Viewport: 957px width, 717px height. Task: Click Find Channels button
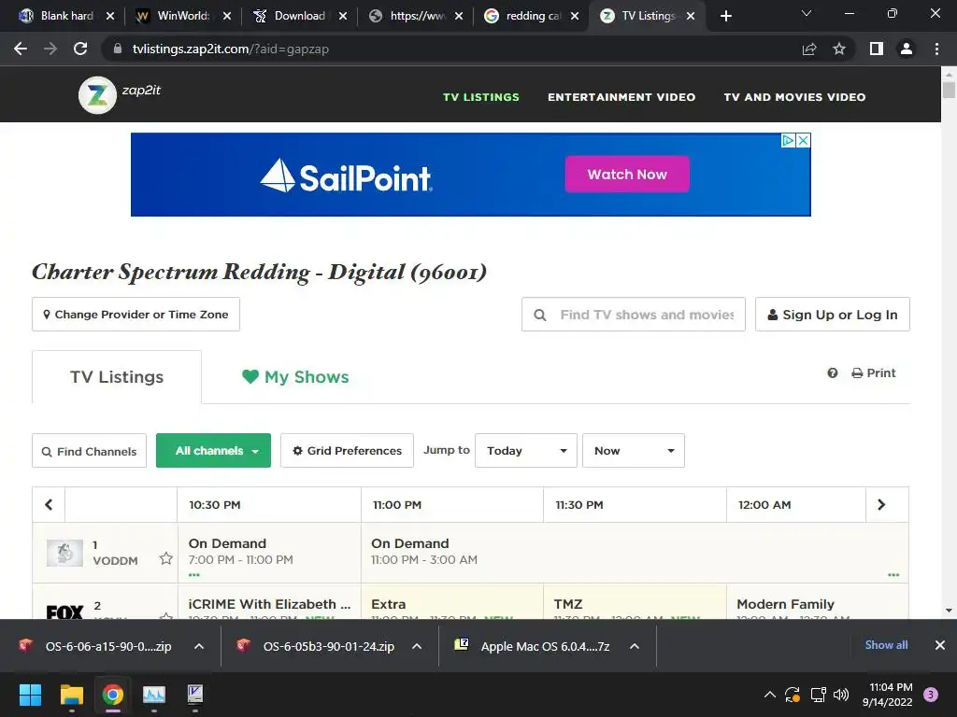[89, 451]
